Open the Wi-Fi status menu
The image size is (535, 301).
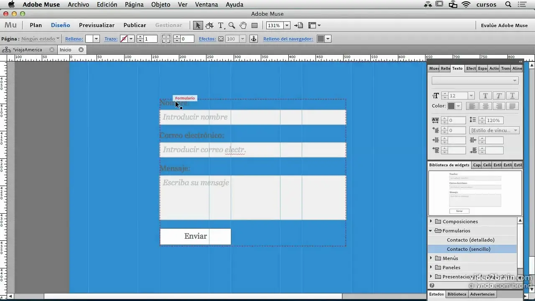(466, 5)
